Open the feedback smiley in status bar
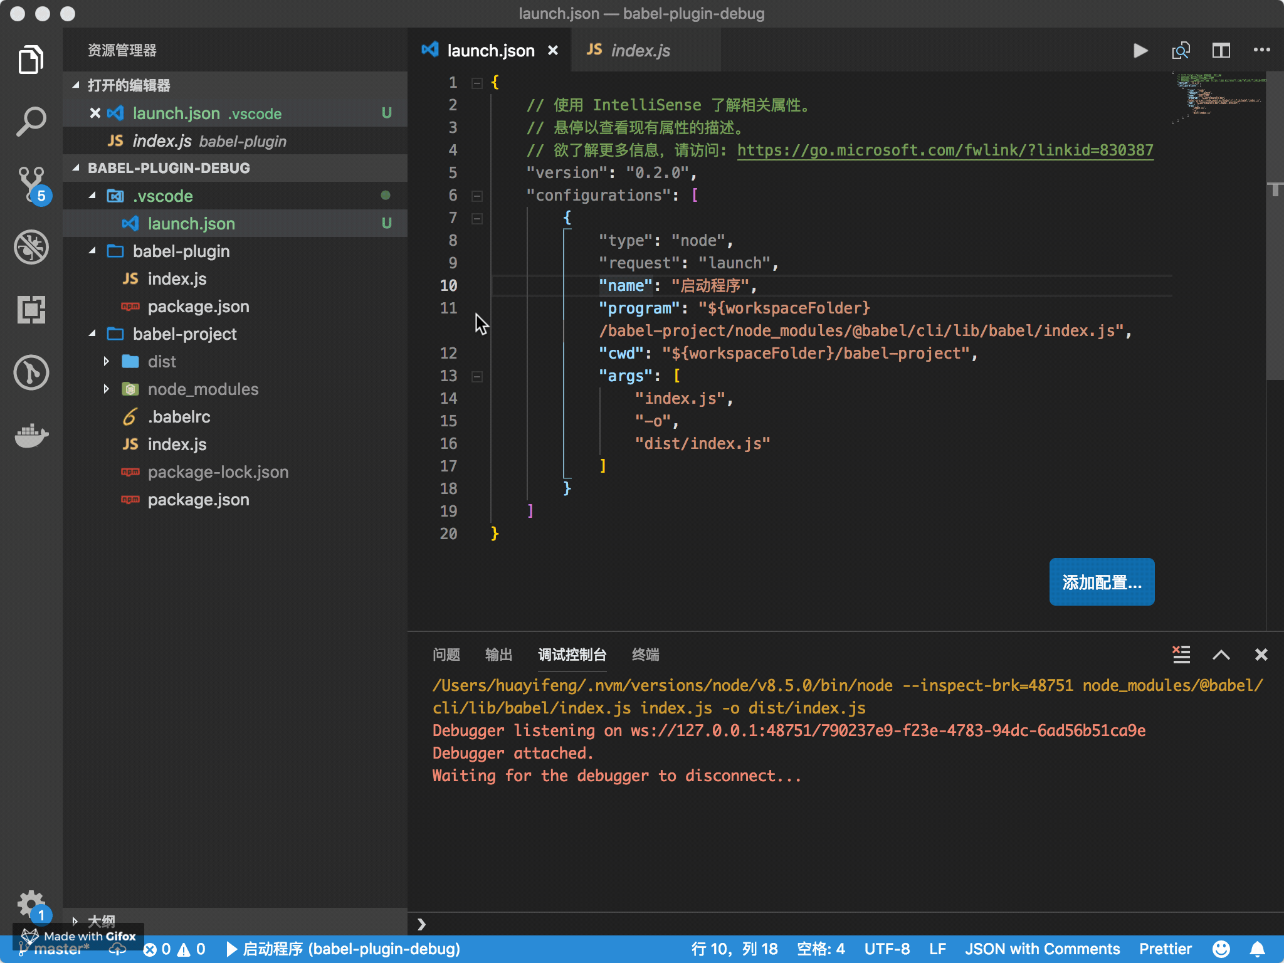This screenshot has width=1284, height=963. pyautogui.click(x=1221, y=949)
